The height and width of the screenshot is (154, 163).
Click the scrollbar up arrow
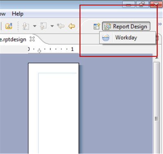coord(157,58)
